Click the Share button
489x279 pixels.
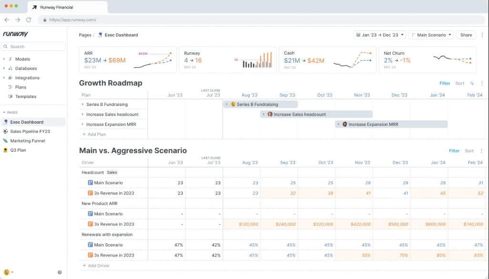[x=466, y=35]
